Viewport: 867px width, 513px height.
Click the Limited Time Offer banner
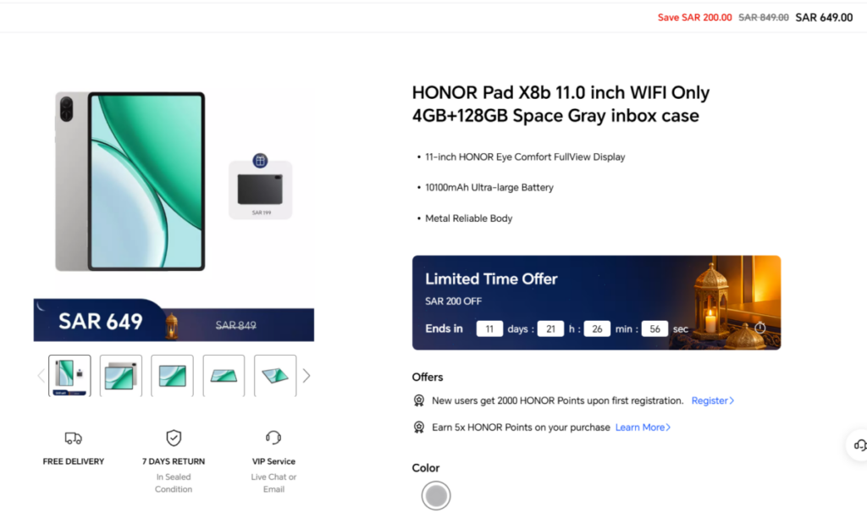[x=596, y=302]
